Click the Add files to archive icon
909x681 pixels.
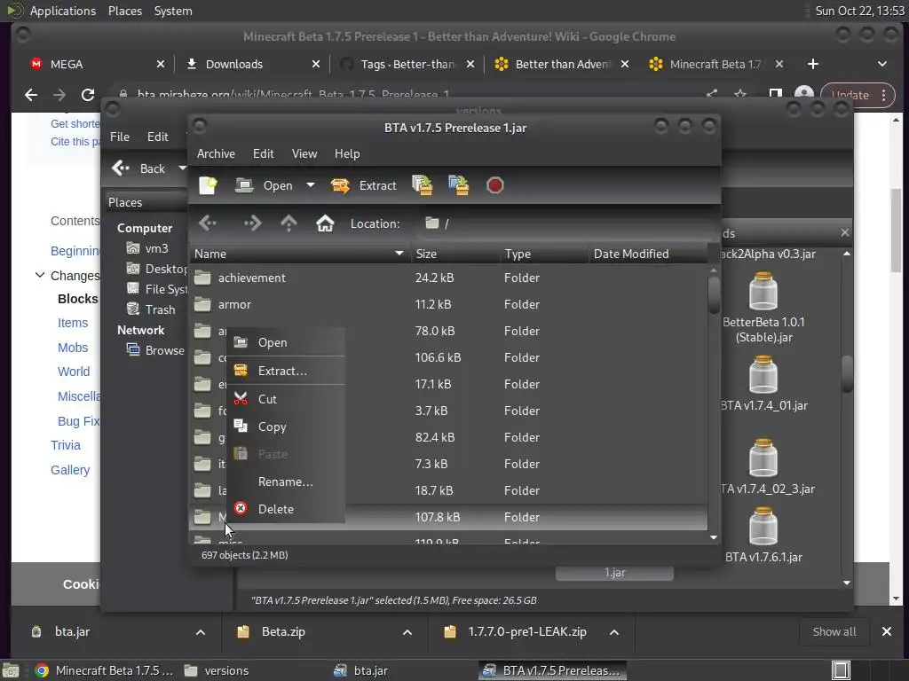click(x=423, y=185)
